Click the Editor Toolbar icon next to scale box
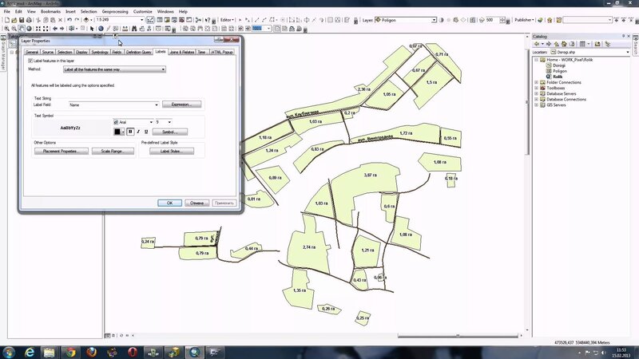The height and width of the screenshot is (359, 639). [x=150, y=20]
